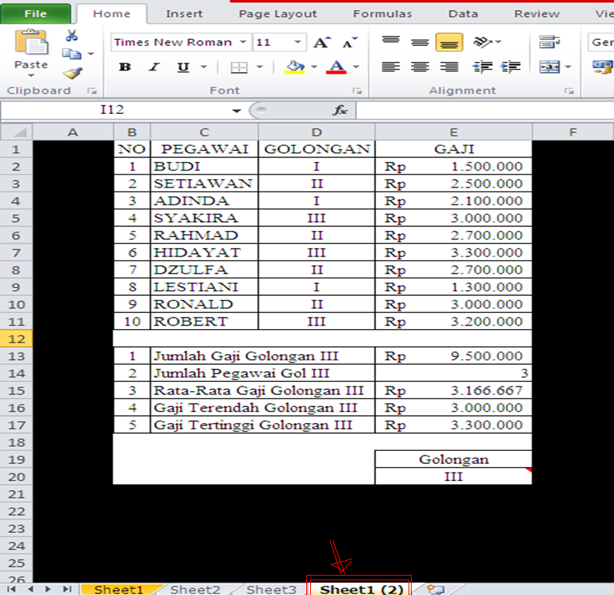Switch to the Data tab
This screenshot has height=595, width=614.
tap(464, 14)
